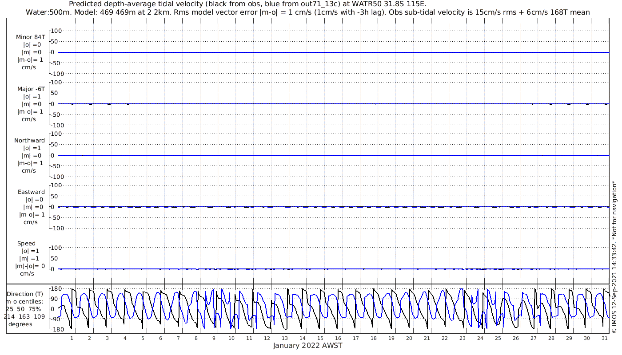
Task: Click the -50 tick of the Northward axis
Action: coord(56,166)
